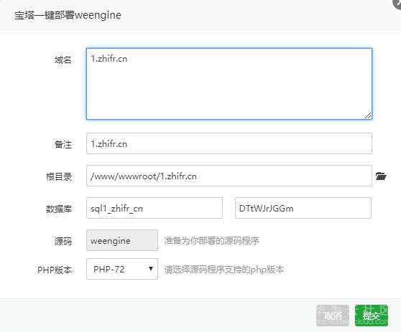Click the database name field sql1_zhifr_cn
Image resolution: width=401 pixels, height=332 pixels.
(x=155, y=208)
